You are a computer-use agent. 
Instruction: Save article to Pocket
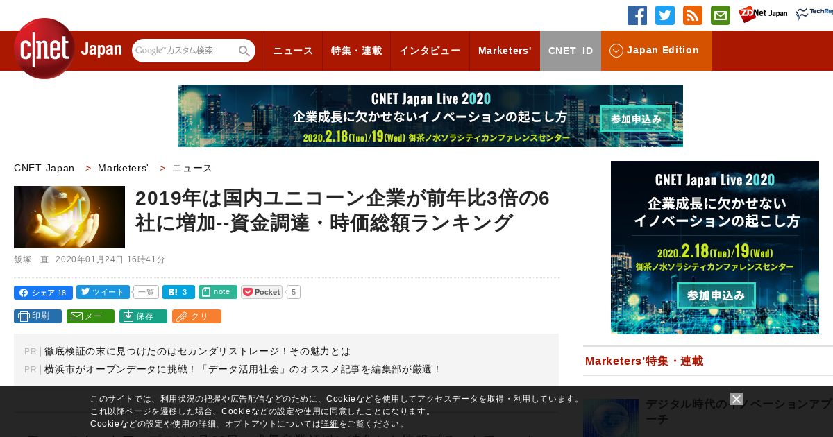click(x=262, y=292)
